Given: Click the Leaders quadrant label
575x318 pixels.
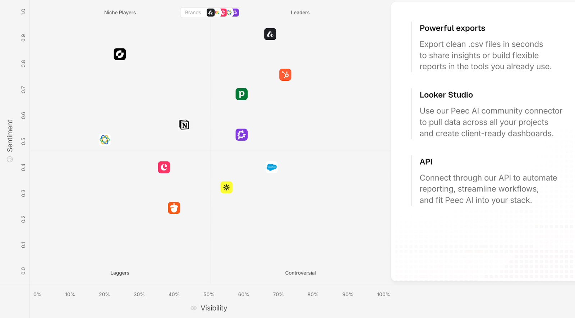Looking at the screenshot, I should pos(300,13).
